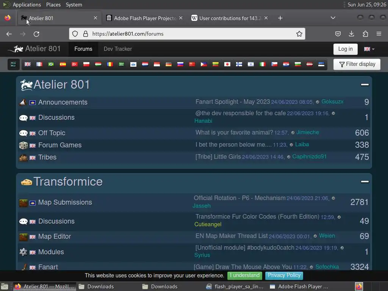The image size is (388, 291).
Task: Filter forums by the Spanish flag
Action: [x=63, y=64]
